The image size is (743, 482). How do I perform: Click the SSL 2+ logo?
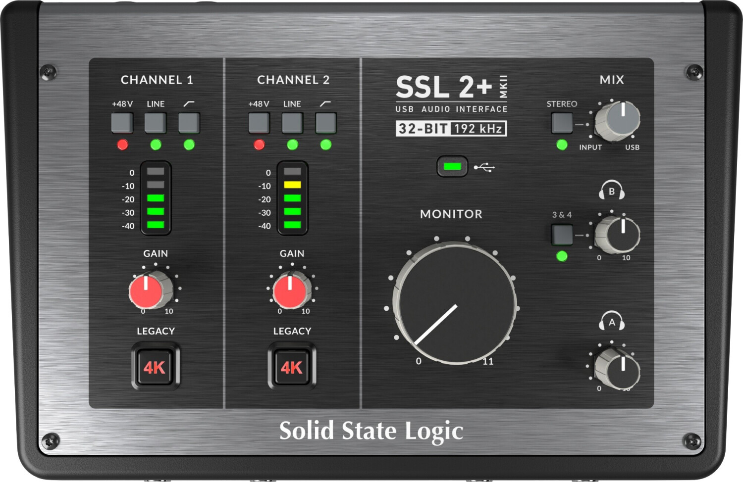[444, 88]
